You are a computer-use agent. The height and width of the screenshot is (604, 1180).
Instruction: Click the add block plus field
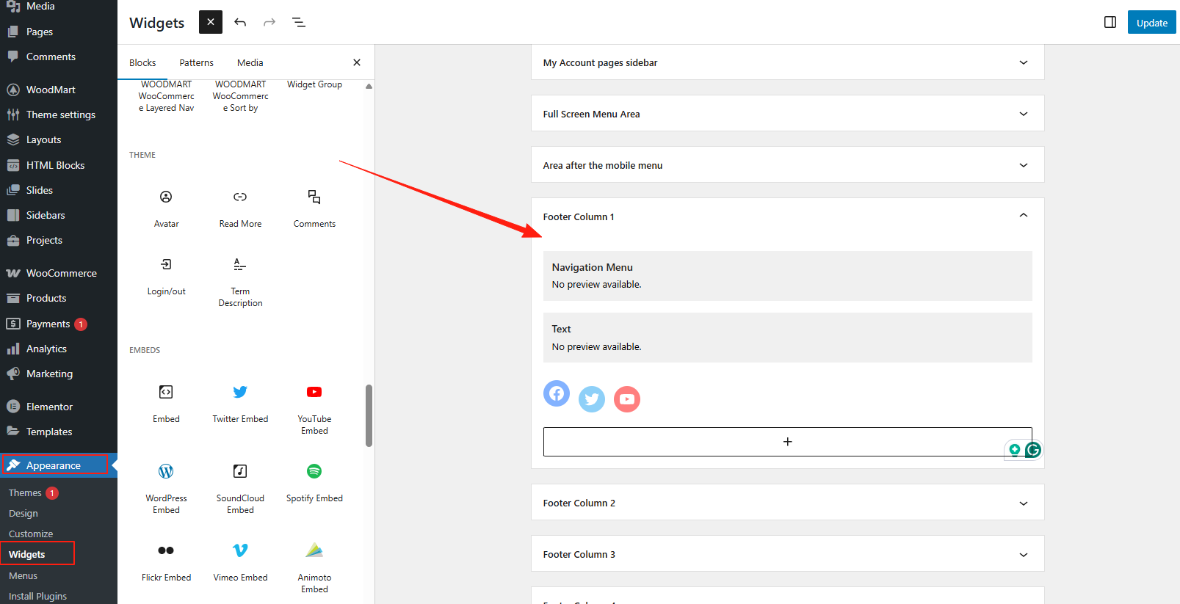click(787, 442)
